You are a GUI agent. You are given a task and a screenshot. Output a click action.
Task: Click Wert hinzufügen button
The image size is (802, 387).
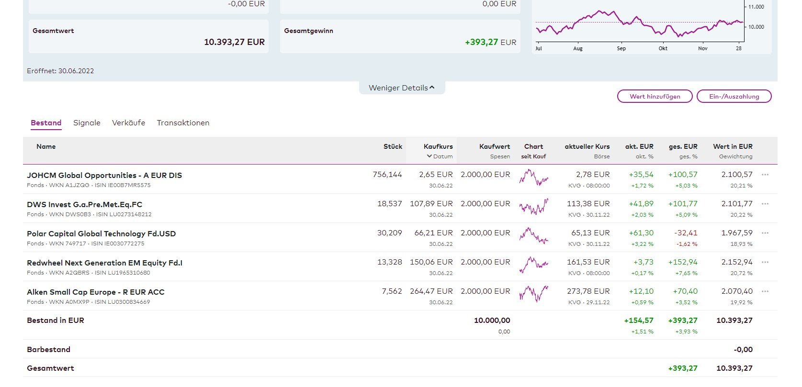655,97
